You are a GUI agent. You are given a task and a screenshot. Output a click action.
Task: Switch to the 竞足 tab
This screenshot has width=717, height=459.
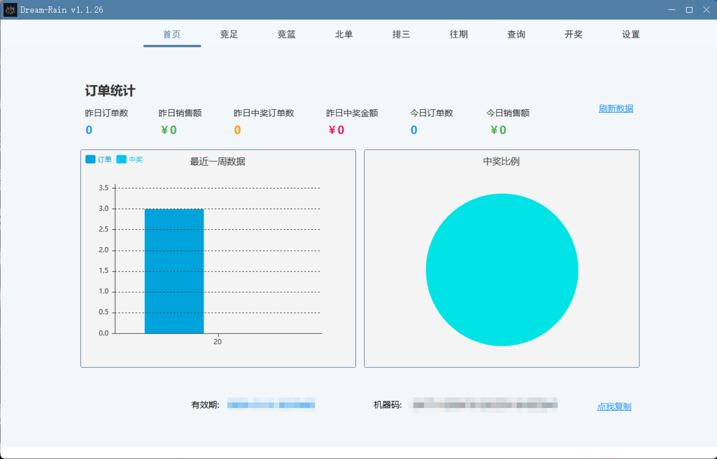[x=229, y=34]
